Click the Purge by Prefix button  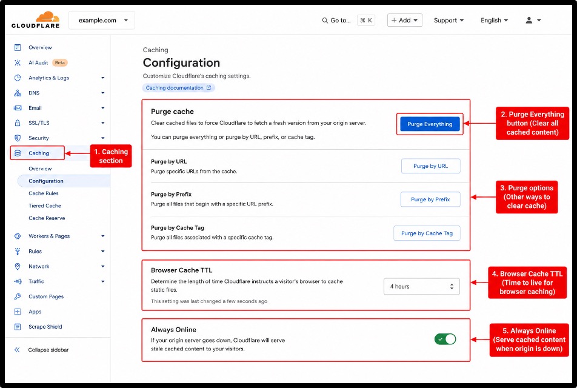tap(430, 199)
